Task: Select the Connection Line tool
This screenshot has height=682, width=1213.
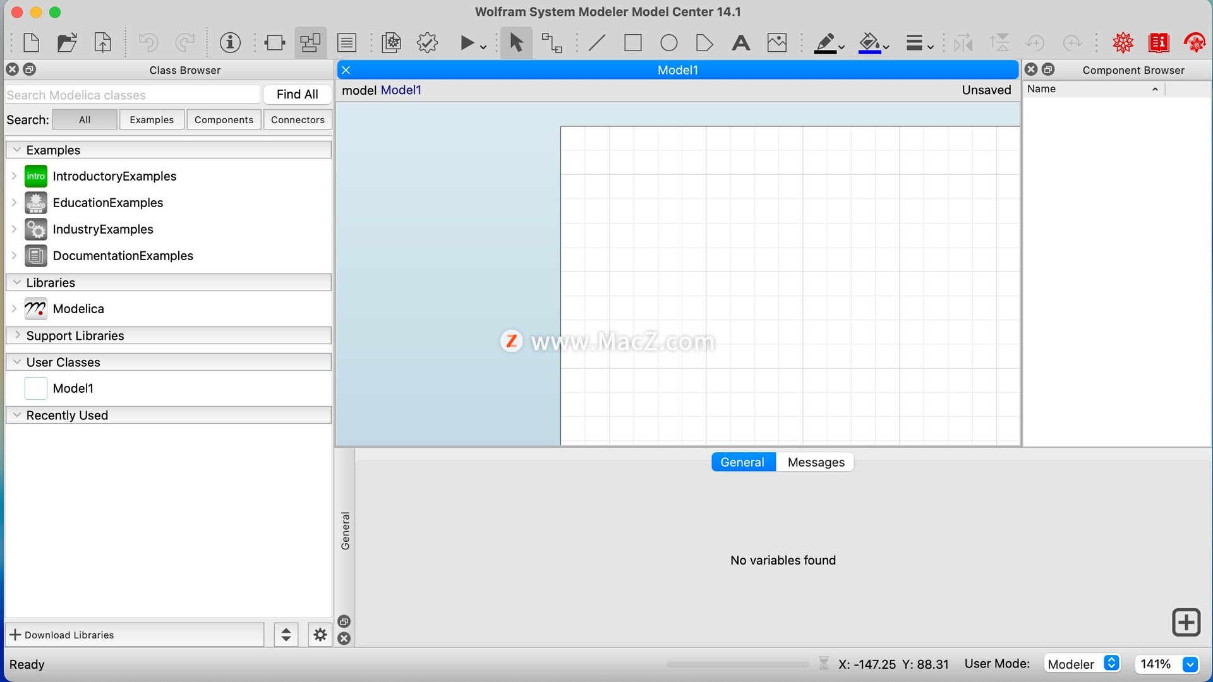Action: tap(552, 43)
